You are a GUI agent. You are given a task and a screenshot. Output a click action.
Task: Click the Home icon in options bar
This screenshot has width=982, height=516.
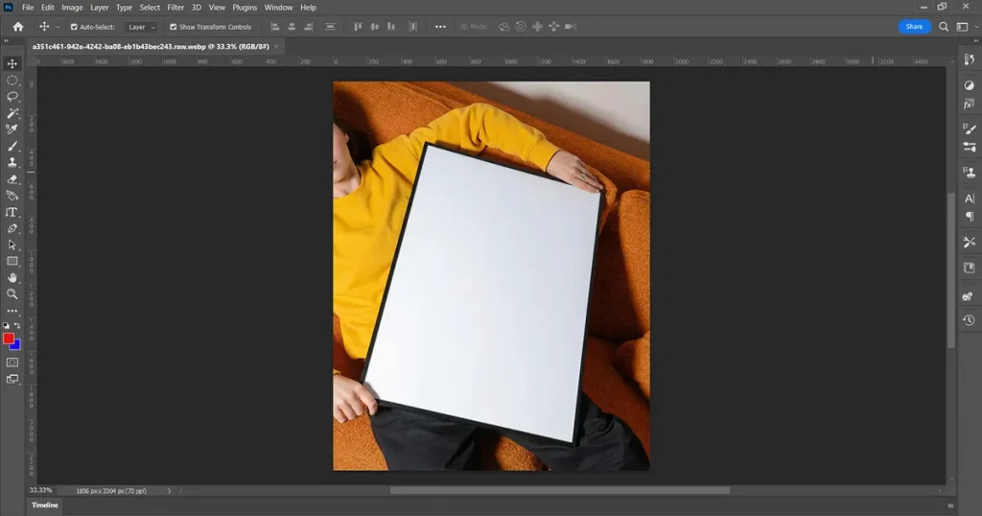17,27
